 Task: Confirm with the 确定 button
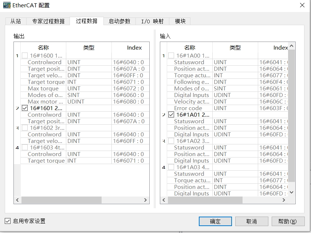215,221
